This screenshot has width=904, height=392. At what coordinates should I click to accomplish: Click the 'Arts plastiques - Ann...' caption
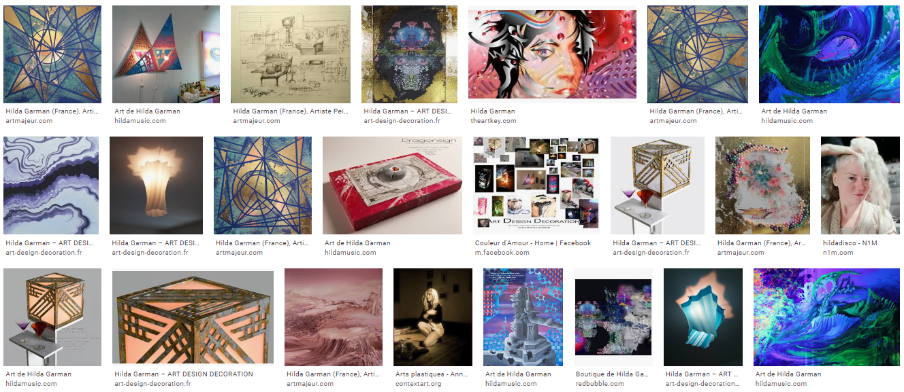(x=432, y=374)
